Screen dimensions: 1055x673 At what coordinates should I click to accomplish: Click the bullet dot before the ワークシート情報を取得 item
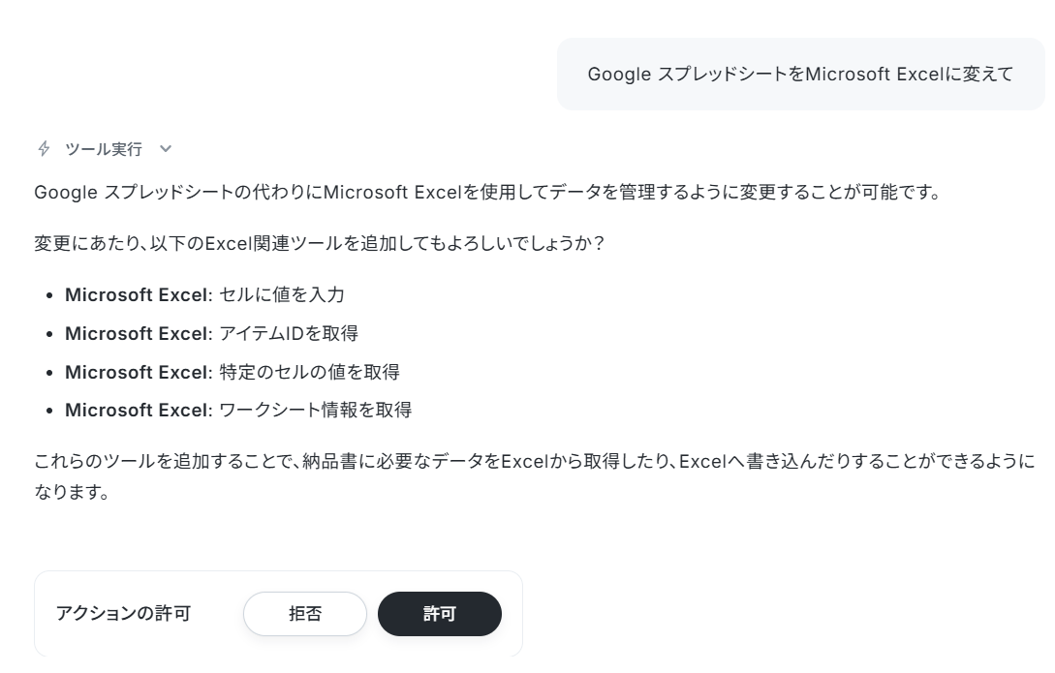[x=48, y=411]
